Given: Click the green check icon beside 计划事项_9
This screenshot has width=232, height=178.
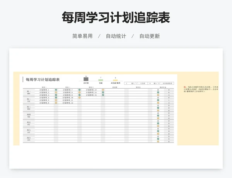Looking at the screenshot, I should pos(79,95).
